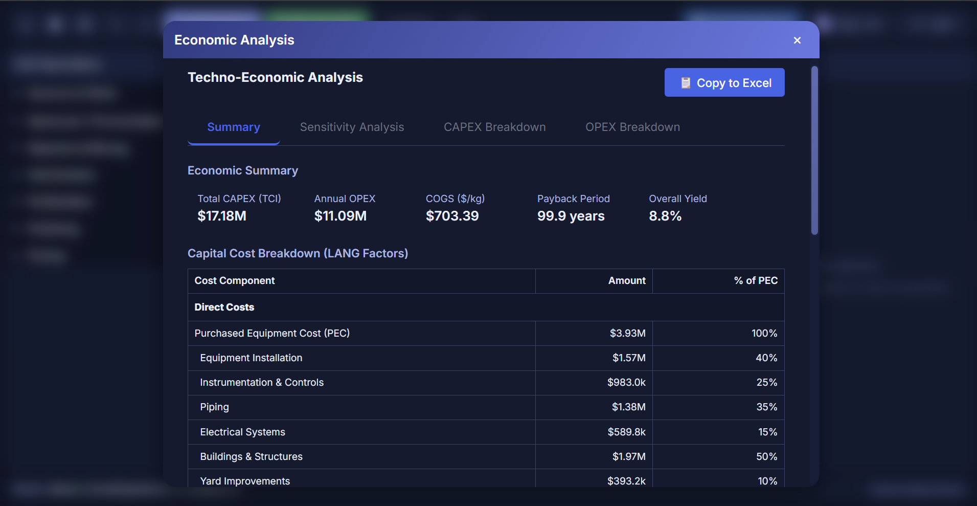Click the Instrumentation & Controls row label
Viewport: 977px width, 506px height.
coord(262,383)
